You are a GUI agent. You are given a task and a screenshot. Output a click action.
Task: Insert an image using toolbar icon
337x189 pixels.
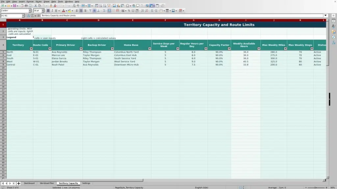pos(114,6)
